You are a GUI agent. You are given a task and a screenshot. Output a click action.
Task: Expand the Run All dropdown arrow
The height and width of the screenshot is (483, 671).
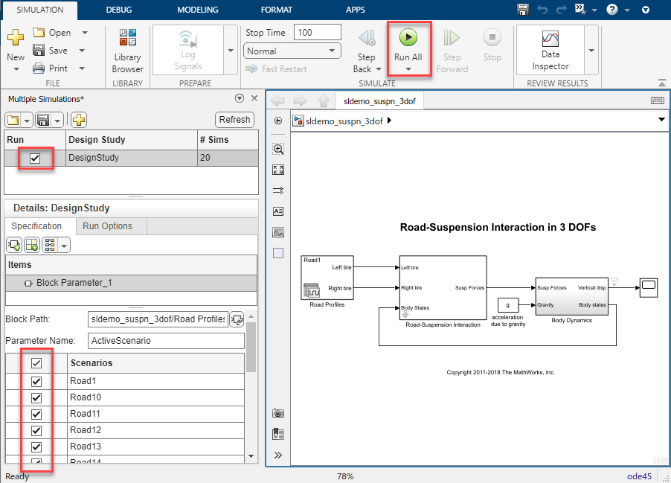point(408,69)
